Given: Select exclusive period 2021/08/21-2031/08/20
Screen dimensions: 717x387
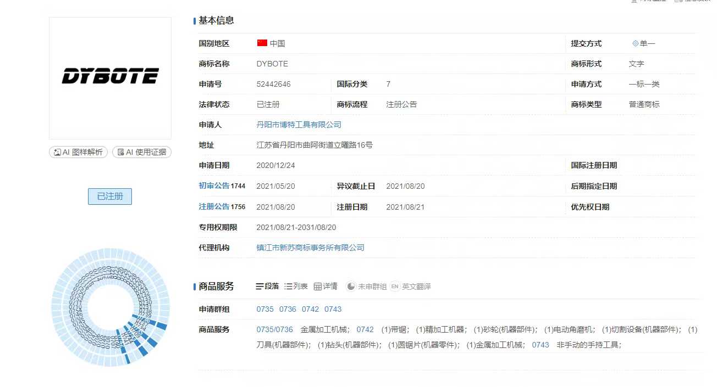Looking at the screenshot, I should coord(296,227).
